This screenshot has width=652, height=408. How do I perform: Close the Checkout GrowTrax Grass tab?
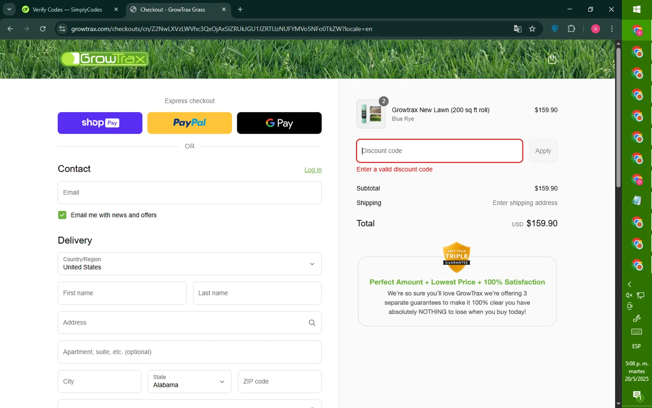pos(224,9)
